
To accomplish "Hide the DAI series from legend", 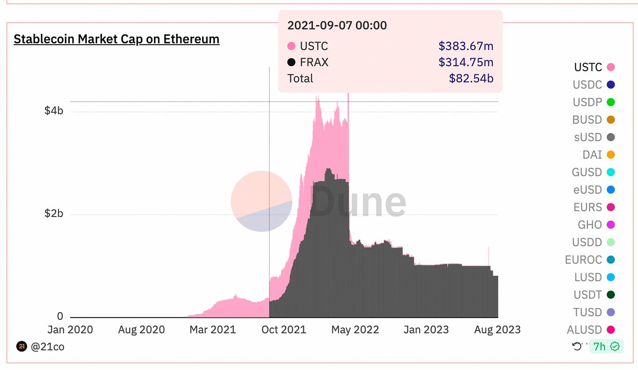I will pyautogui.click(x=592, y=155).
